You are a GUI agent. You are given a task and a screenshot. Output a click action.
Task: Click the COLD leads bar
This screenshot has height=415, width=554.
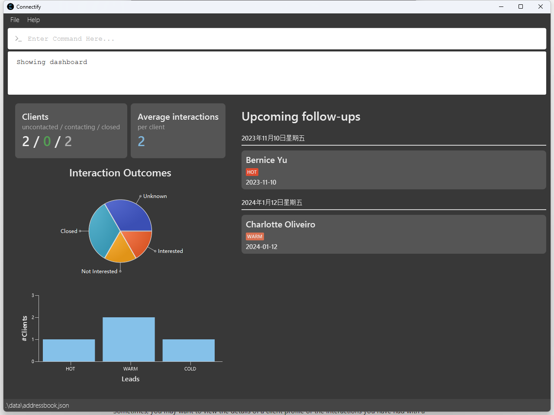tap(189, 350)
